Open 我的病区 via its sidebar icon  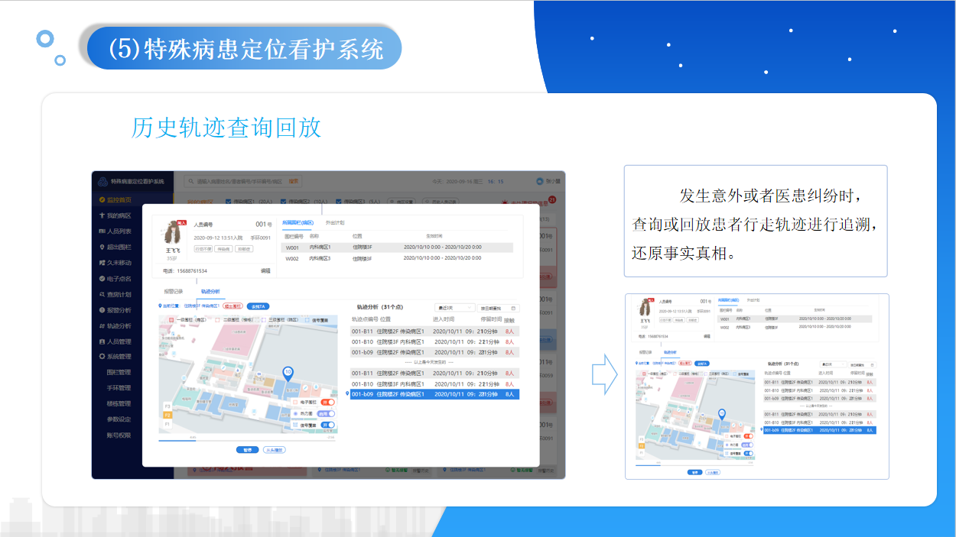pos(102,215)
